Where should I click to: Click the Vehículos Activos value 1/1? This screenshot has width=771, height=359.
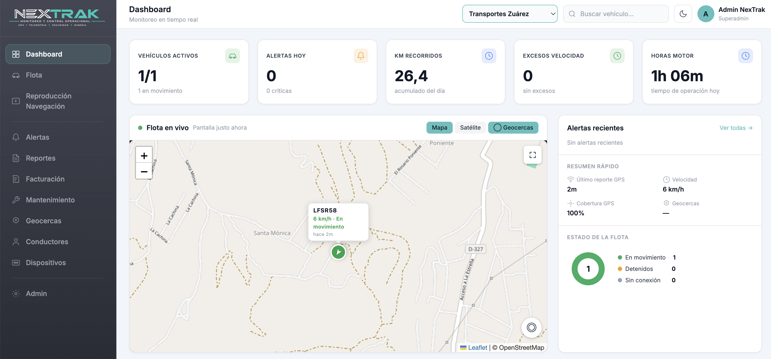(x=147, y=76)
